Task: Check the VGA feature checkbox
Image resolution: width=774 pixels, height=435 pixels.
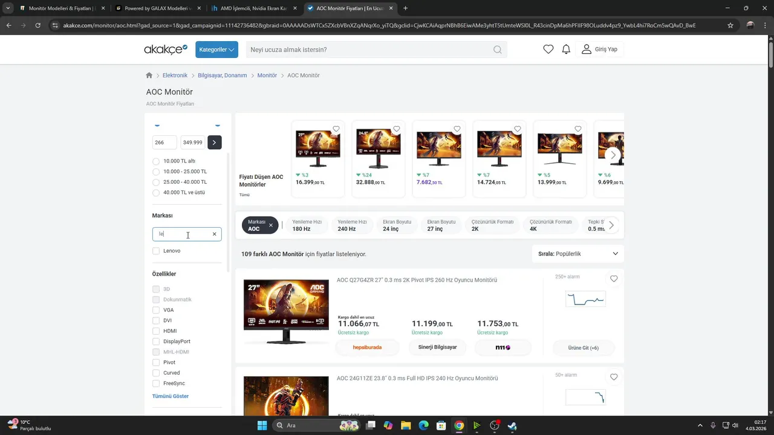Action: (x=156, y=310)
